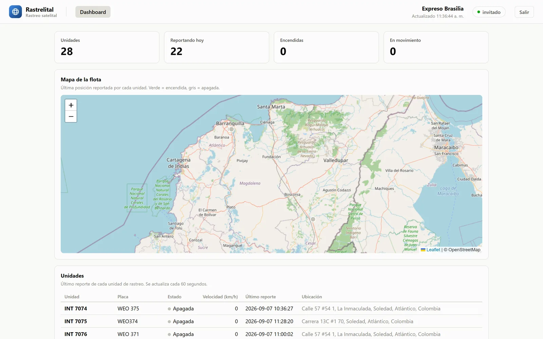Screen dimensions: 543x339
Task: Click Expreso Brasilia company name
Action: [x=443, y=9]
